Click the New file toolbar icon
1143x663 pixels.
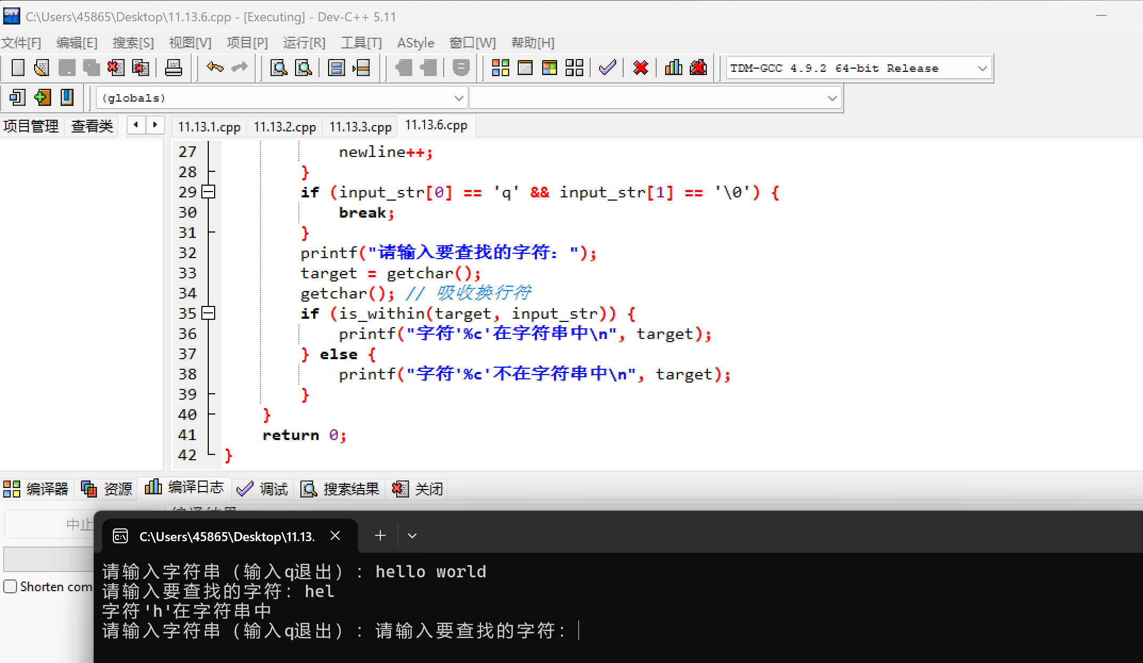(18, 68)
